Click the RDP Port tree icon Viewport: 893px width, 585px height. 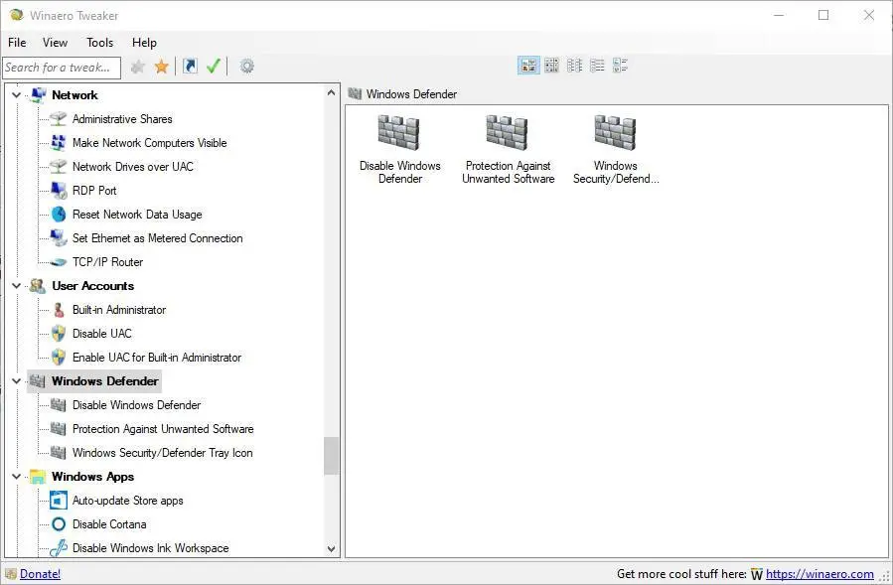pyautogui.click(x=58, y=191)
